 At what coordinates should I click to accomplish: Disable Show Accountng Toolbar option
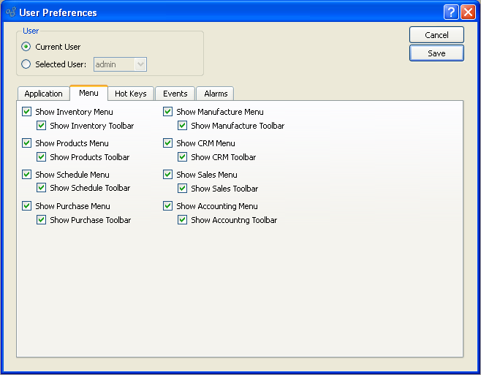point(183,220)
